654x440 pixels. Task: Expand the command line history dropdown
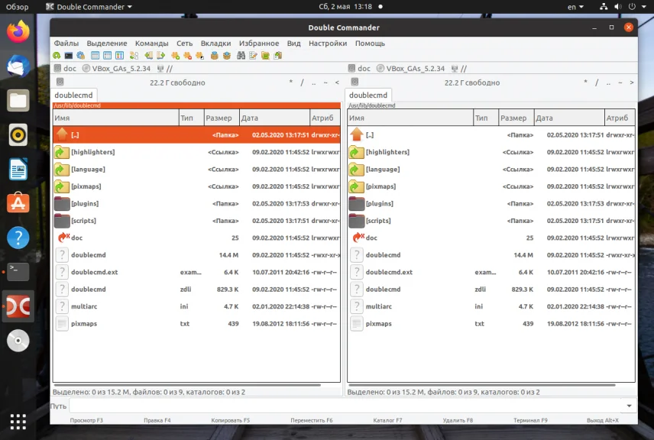tap(629, 406)
